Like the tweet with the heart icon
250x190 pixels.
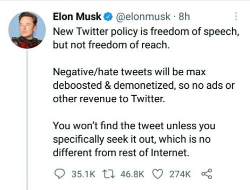point(157,174)
